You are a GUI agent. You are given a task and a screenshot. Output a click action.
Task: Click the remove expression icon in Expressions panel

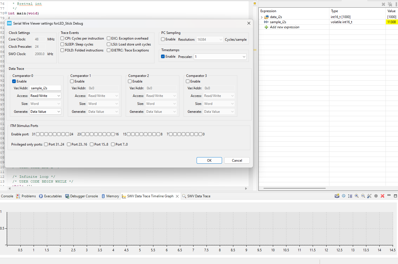(383, 4)
